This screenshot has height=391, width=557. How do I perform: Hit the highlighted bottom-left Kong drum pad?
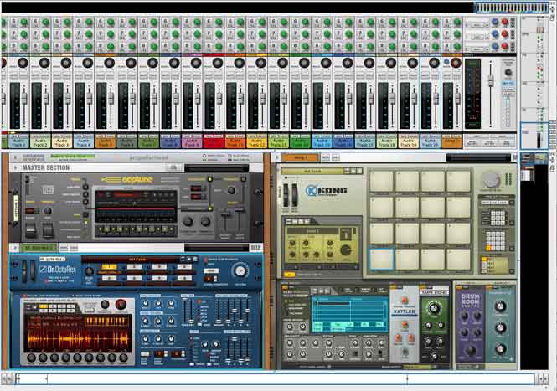pyautogui.click(x=382, y=260)
